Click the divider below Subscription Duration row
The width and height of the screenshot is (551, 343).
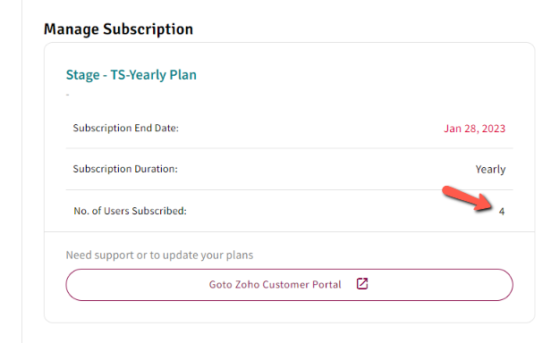[x=289, y=190]
